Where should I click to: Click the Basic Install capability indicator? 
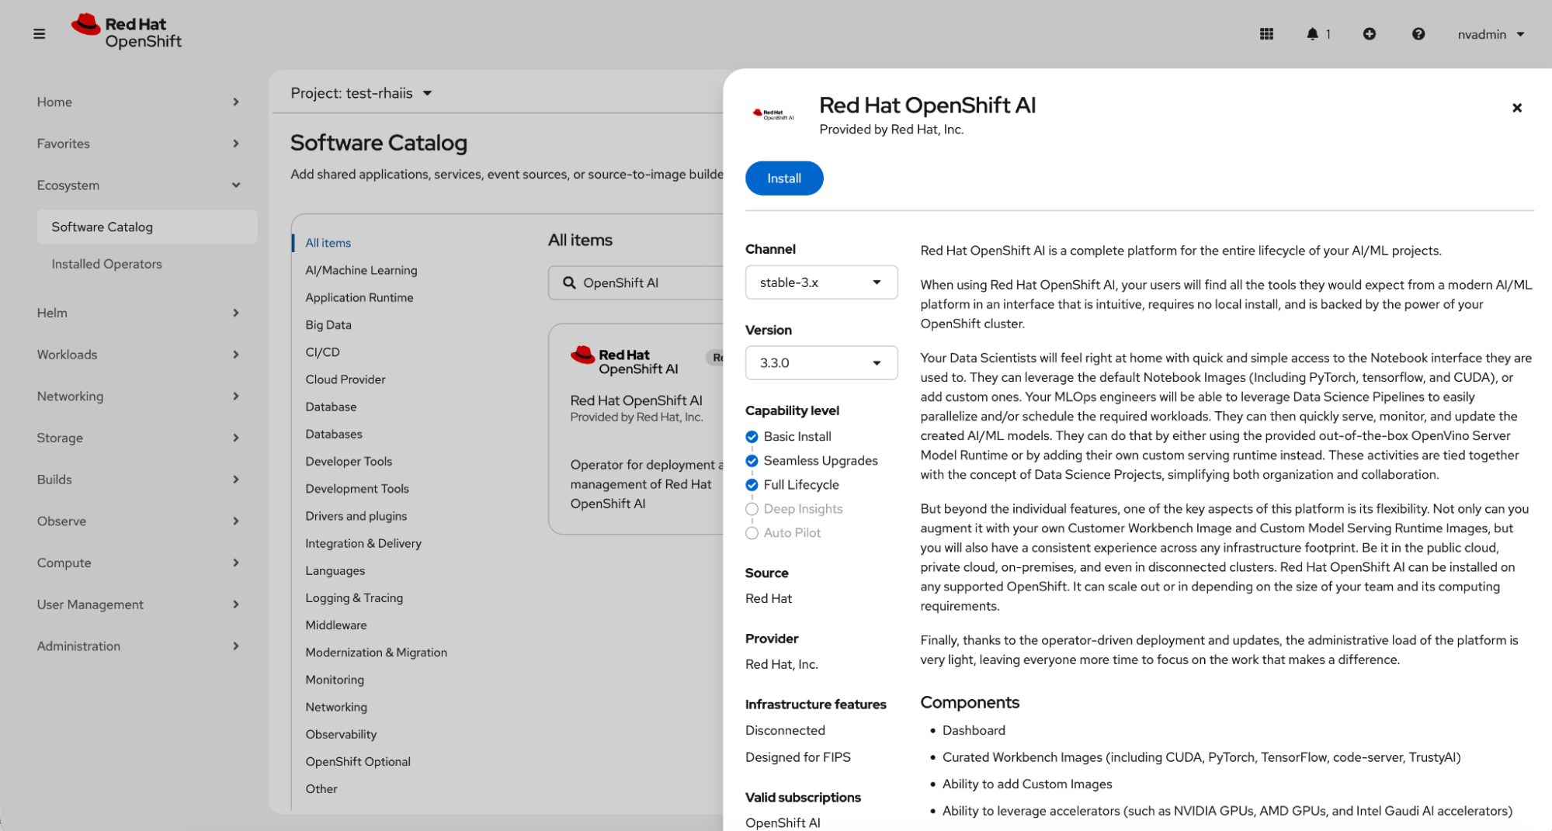coord(752,437)
